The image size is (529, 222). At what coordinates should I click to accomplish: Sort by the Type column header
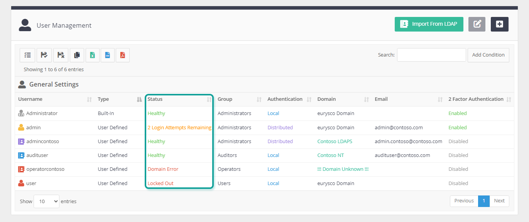[120, 99]
